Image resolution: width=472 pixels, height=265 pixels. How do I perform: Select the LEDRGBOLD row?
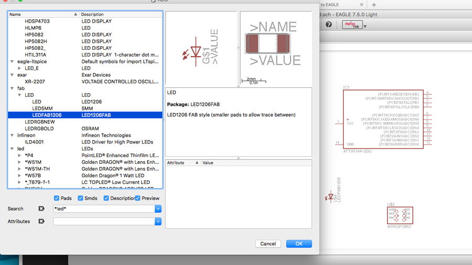click(85, 128)
